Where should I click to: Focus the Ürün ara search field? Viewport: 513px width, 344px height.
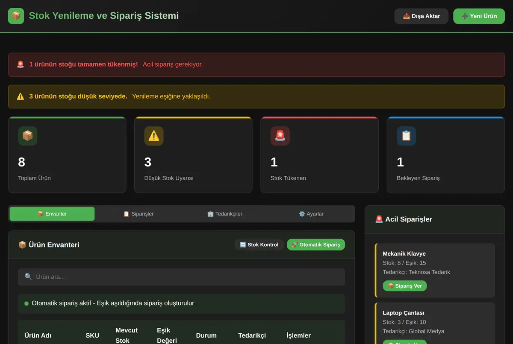181,277
